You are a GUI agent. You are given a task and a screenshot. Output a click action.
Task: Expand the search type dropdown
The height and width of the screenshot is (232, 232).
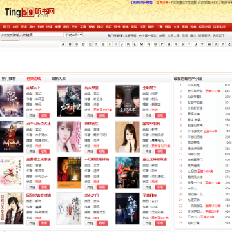[73, 35]
